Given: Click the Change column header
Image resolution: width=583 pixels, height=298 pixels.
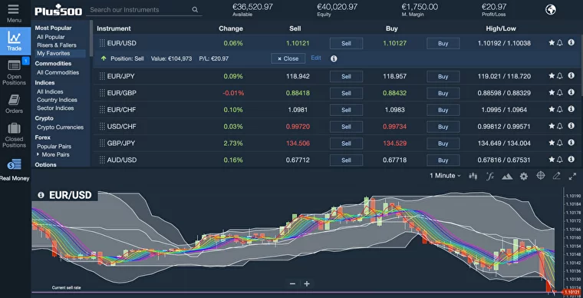Looking at the screenshot, I should pyautogui.click(x=231, y=28).
